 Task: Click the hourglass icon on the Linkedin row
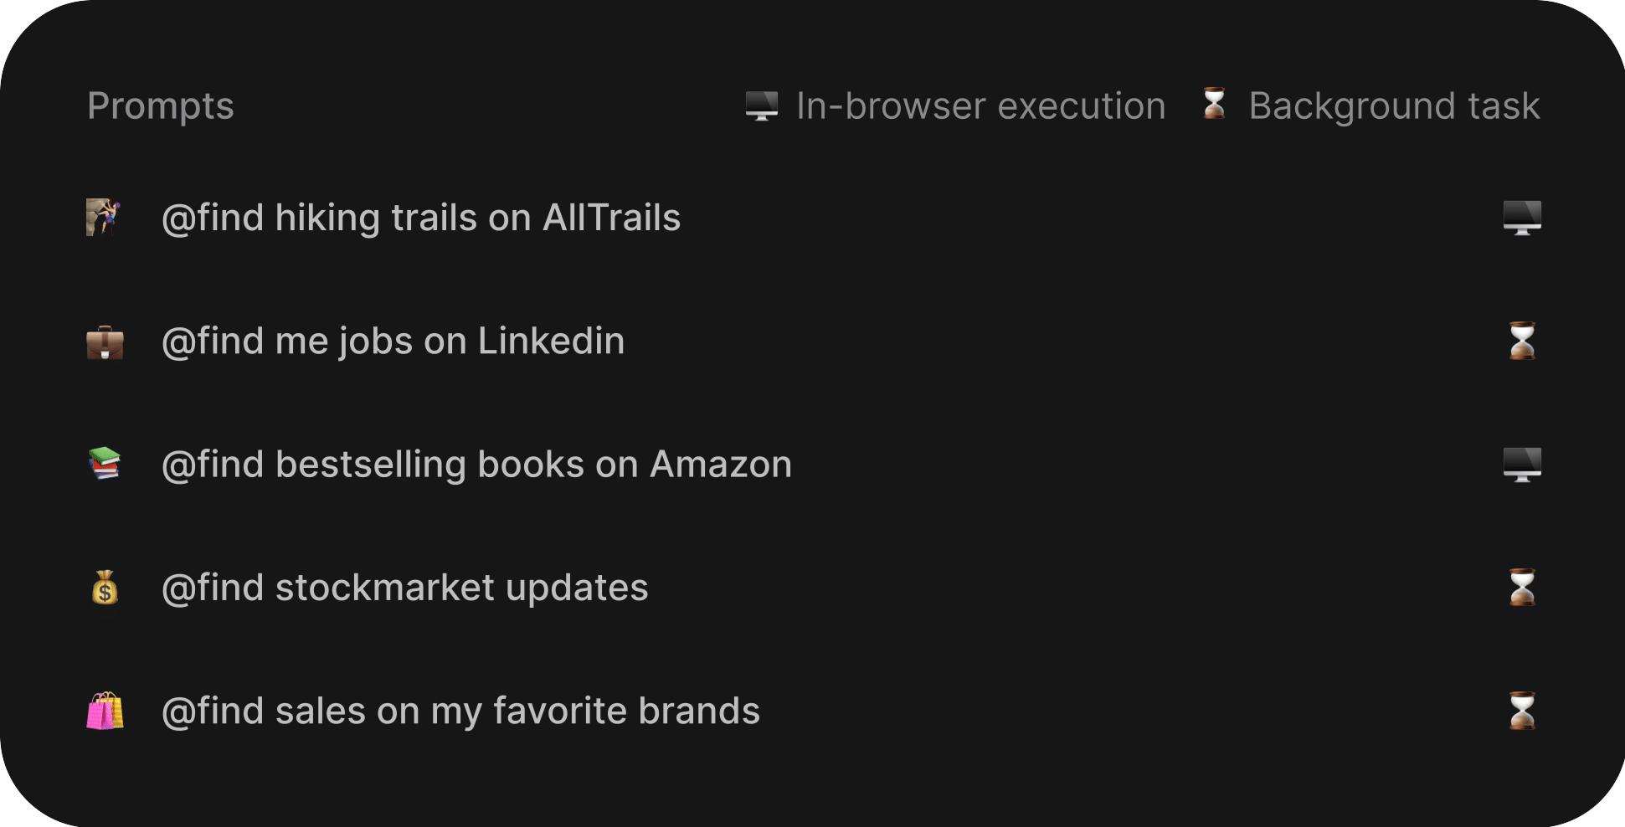pyautogui.click(x=1522, y=341)
